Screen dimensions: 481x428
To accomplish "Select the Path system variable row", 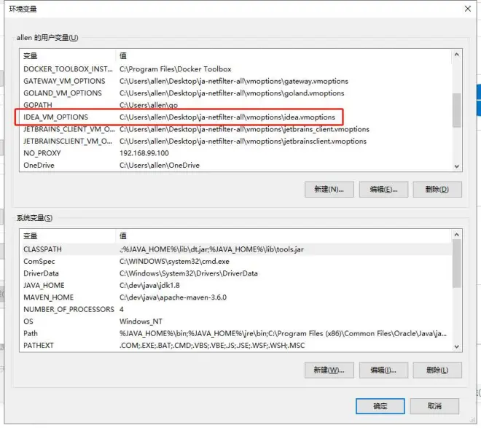I will pos(236,333).
